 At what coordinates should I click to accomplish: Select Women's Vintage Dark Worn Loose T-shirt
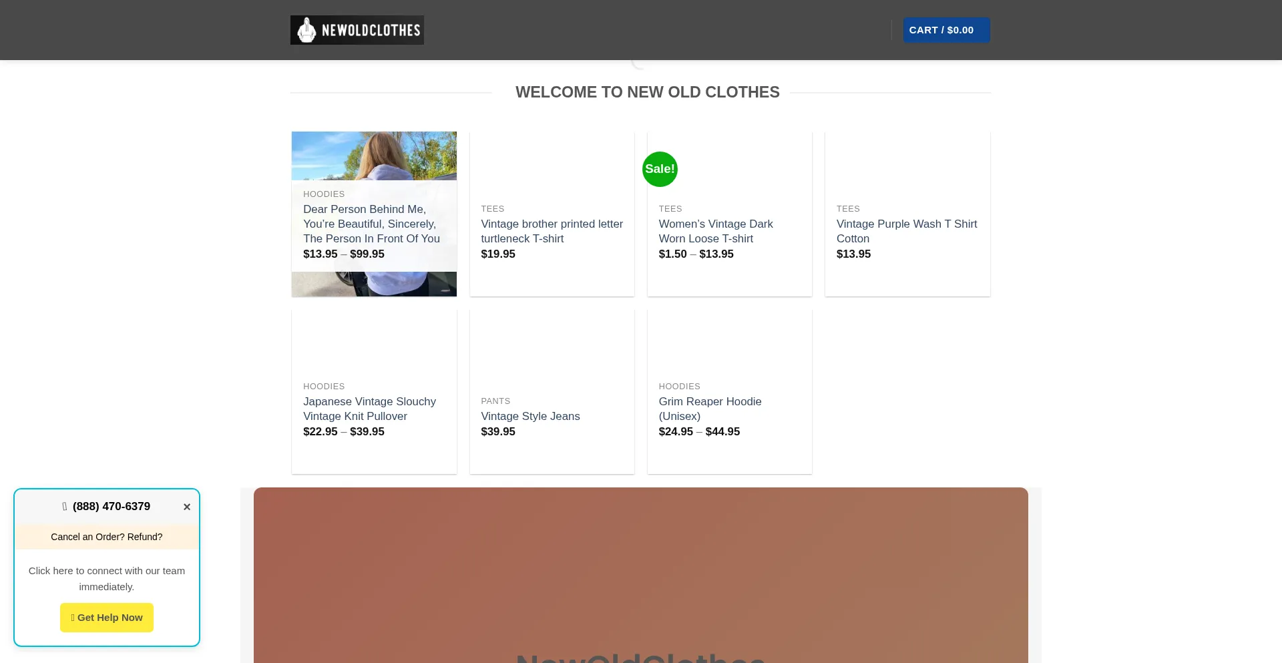(x=716, y=231)
